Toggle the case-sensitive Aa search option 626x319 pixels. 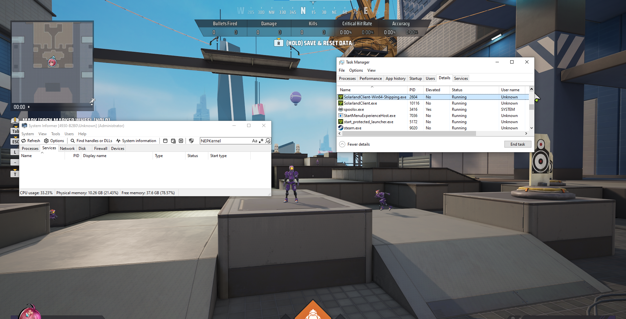255,141
